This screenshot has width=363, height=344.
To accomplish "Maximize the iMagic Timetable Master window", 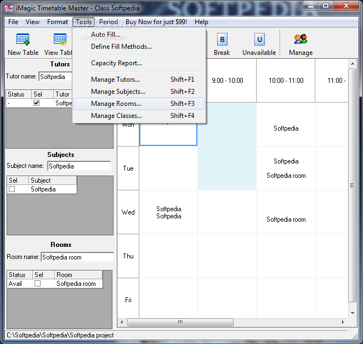I will (326, 6).
